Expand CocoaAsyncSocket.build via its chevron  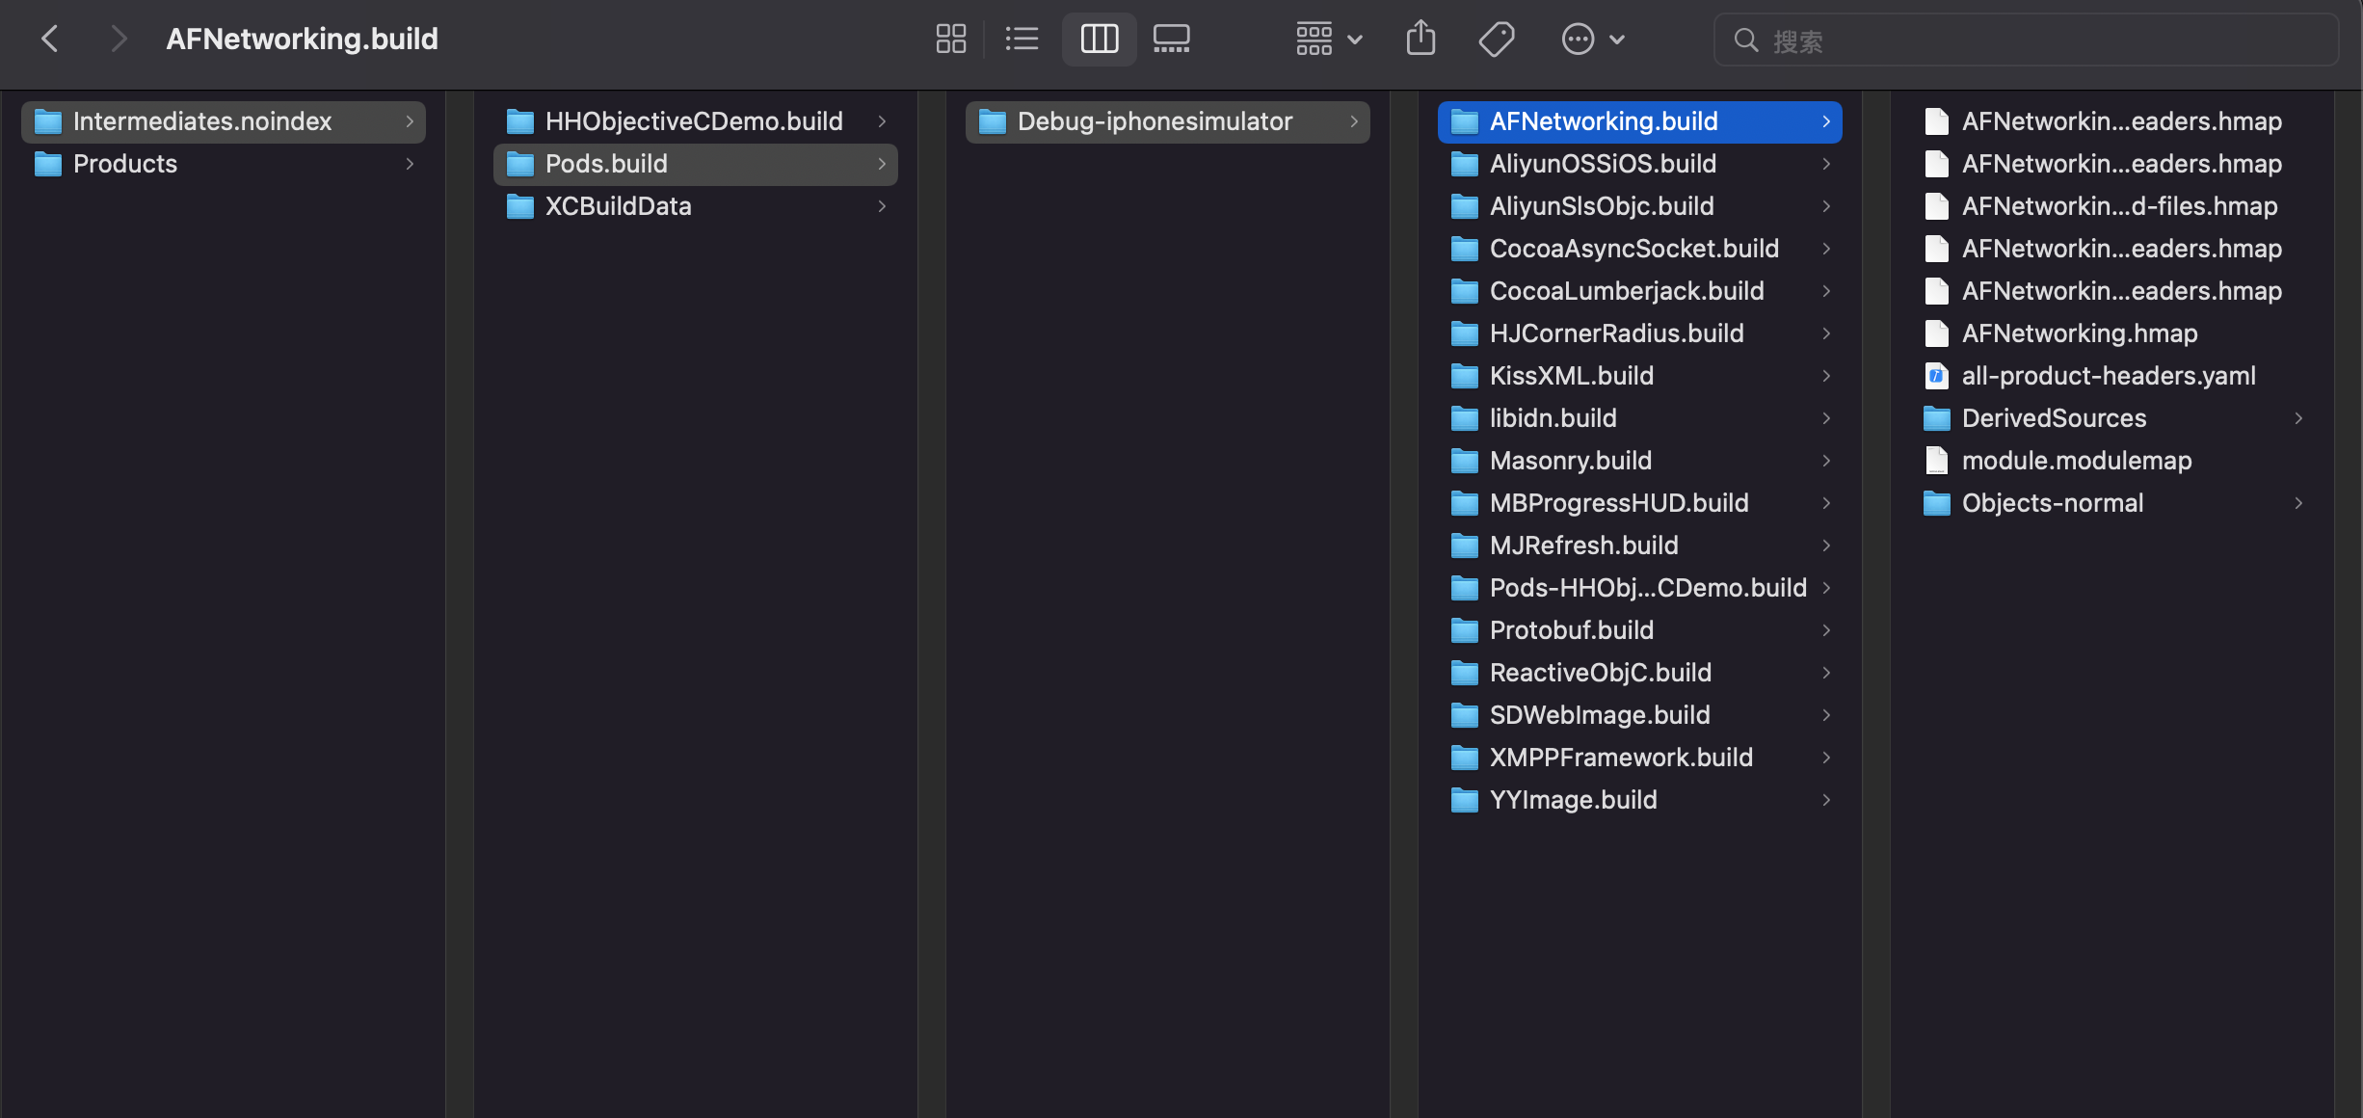pos(1826,249)
